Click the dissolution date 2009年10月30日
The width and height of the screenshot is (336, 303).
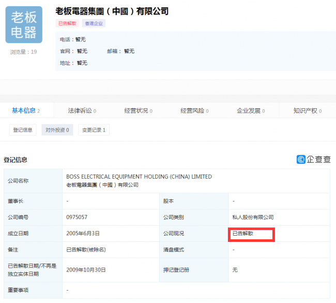point(86,270)
